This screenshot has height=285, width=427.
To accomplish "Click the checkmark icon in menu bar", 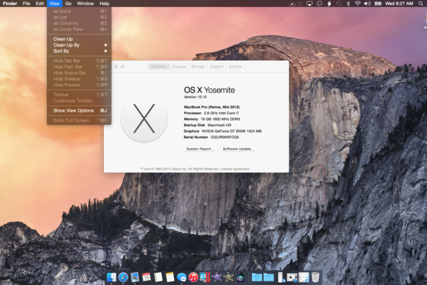I will pyautogui.click(x=292, y=4).
